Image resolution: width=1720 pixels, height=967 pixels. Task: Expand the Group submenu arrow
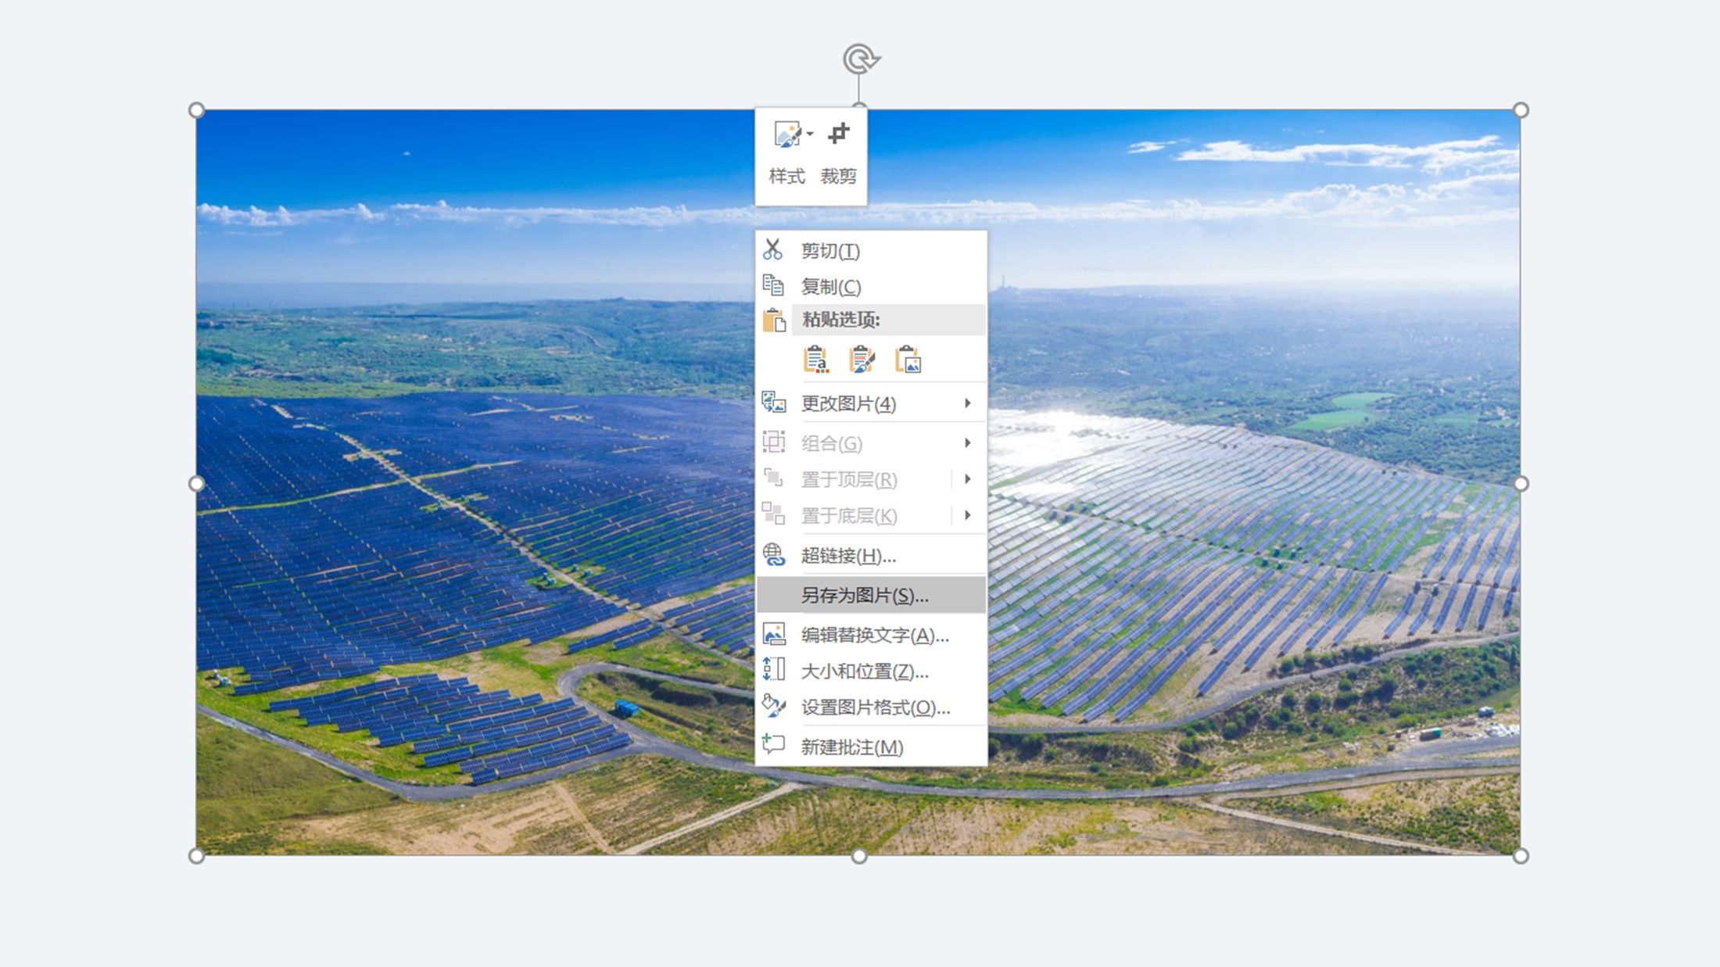(x=968, y=443)
